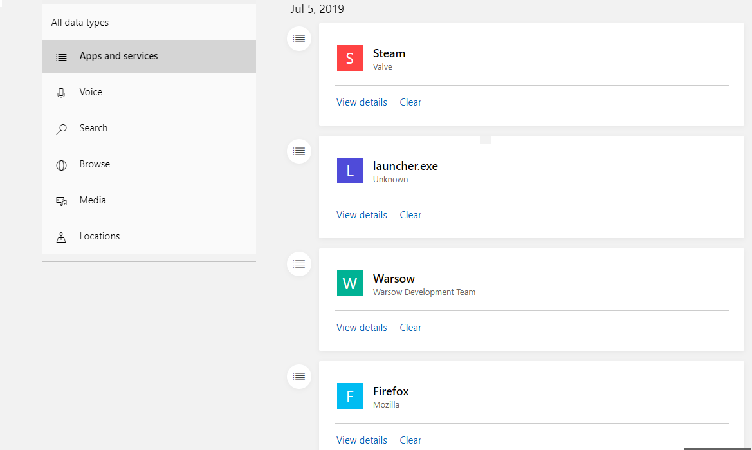This screenshot has height=450, width=752.
Task: Click the Warsow Development Team publisher text
Action: 425,292
